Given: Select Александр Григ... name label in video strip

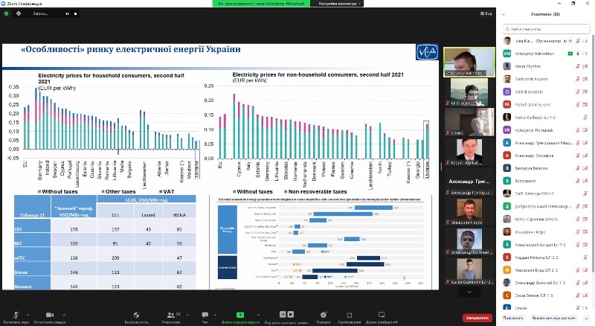Looking at the screenshot, I should click(x=469, y=182).
